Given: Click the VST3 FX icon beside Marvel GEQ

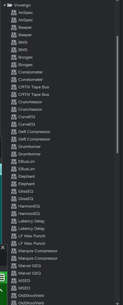Looking at the screenshot, I should [x=14, y=265].
